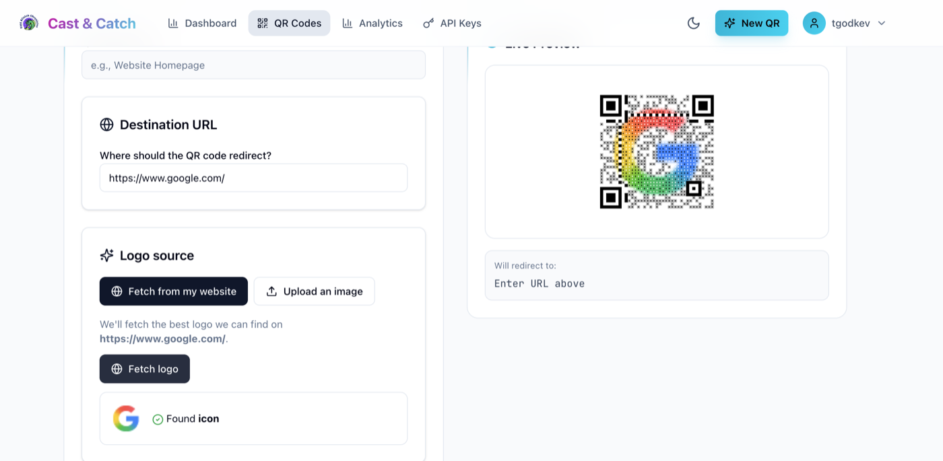Click the 'Found icon' status text
Screen dimensions: 943x461
coord(193,419)
